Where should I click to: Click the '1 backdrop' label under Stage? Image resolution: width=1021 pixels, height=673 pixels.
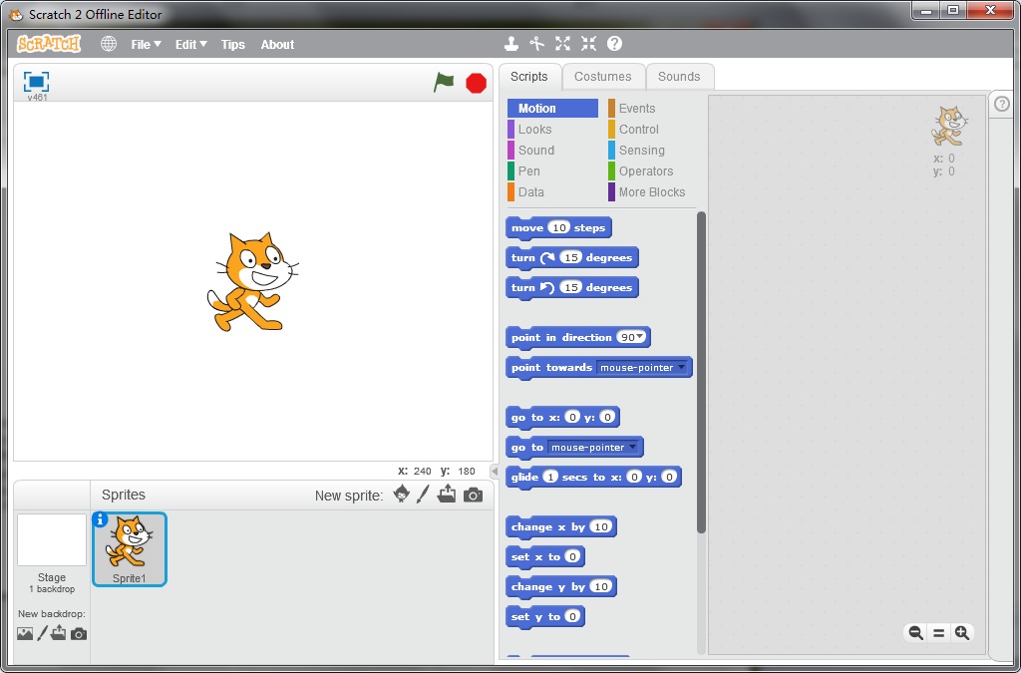click(52, 589)
